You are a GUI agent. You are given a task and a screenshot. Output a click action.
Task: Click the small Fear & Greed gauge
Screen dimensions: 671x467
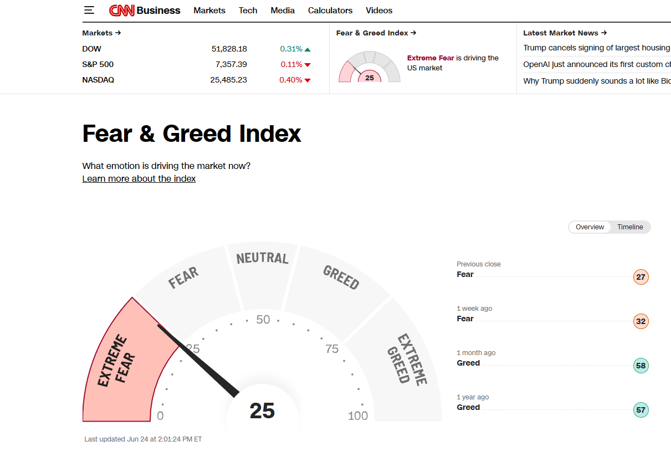370,66
